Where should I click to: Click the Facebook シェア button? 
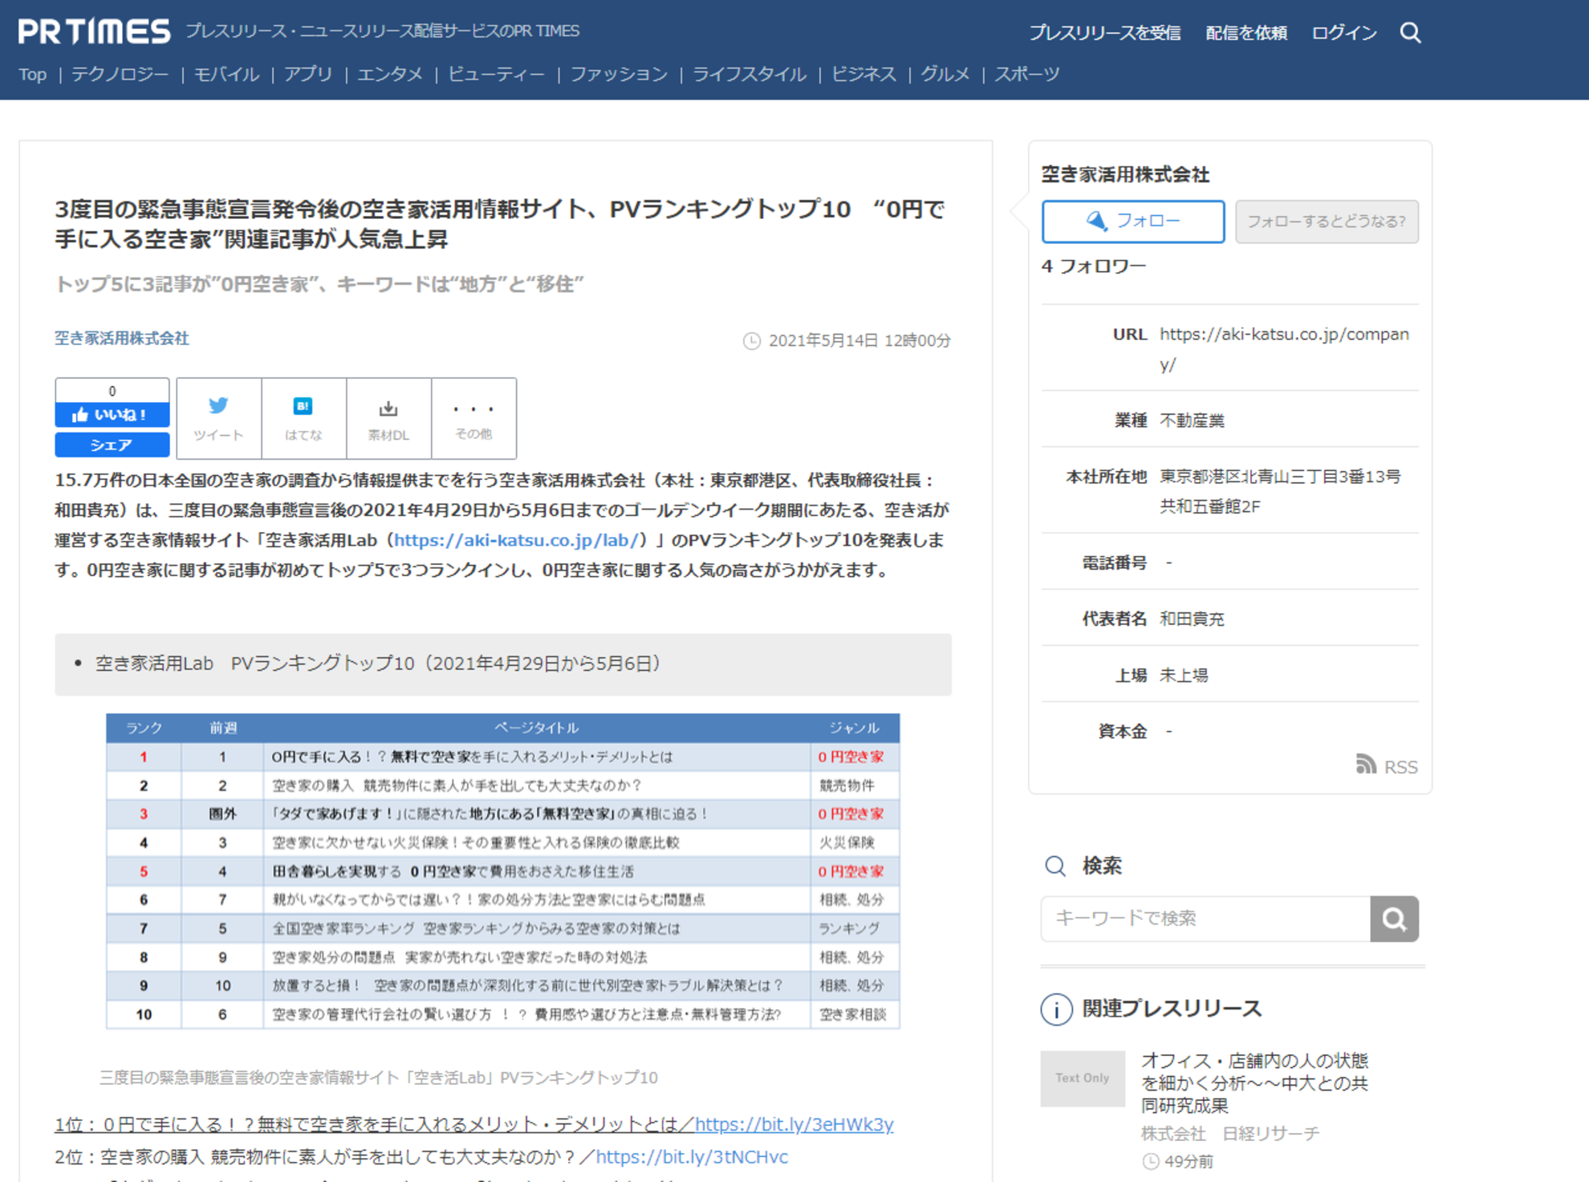[112, 445]
